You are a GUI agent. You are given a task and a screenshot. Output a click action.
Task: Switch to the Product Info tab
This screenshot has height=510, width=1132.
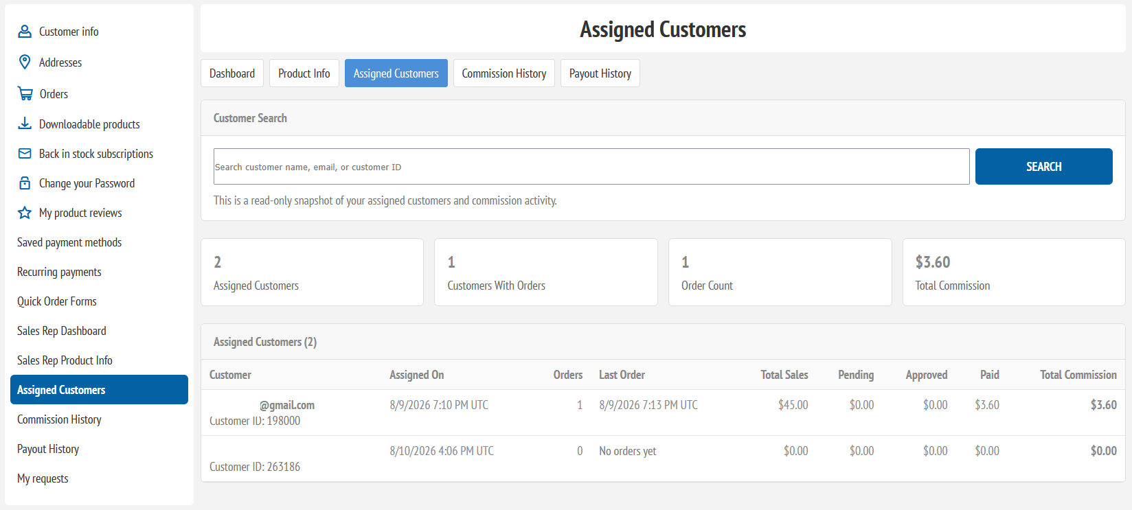click(304, 73)
